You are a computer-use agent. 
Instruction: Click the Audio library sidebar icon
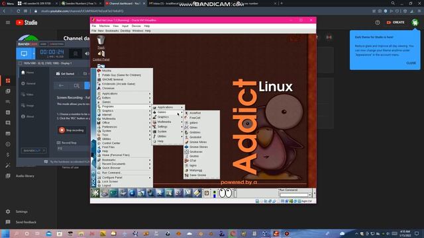point(8,176)
